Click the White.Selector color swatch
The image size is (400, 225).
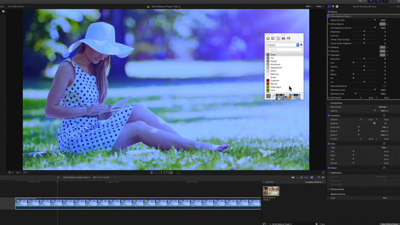(x=382, y=24)
